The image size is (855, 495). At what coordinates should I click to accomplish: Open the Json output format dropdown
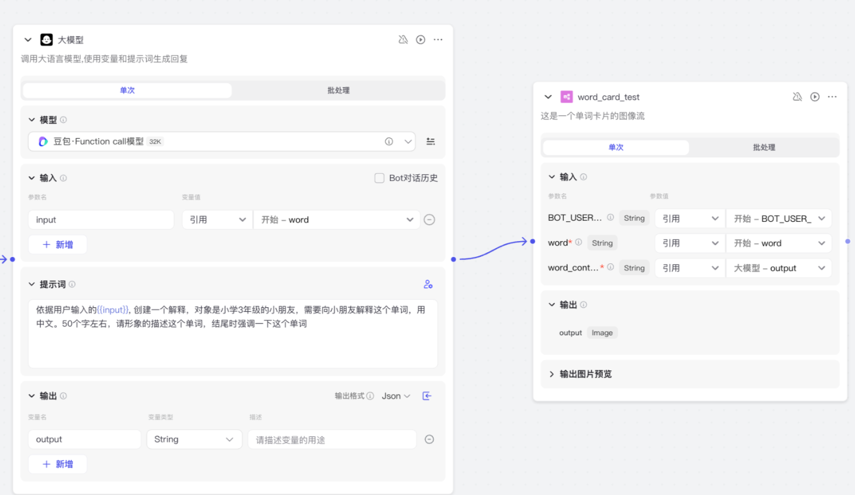pos(396,396)
